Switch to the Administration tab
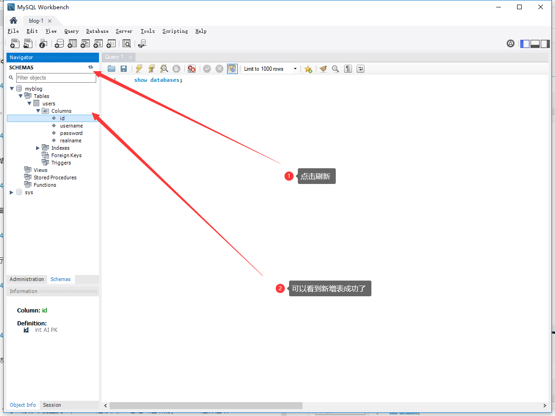The height and width of the screenshot is (416, 555). point(27,279)
